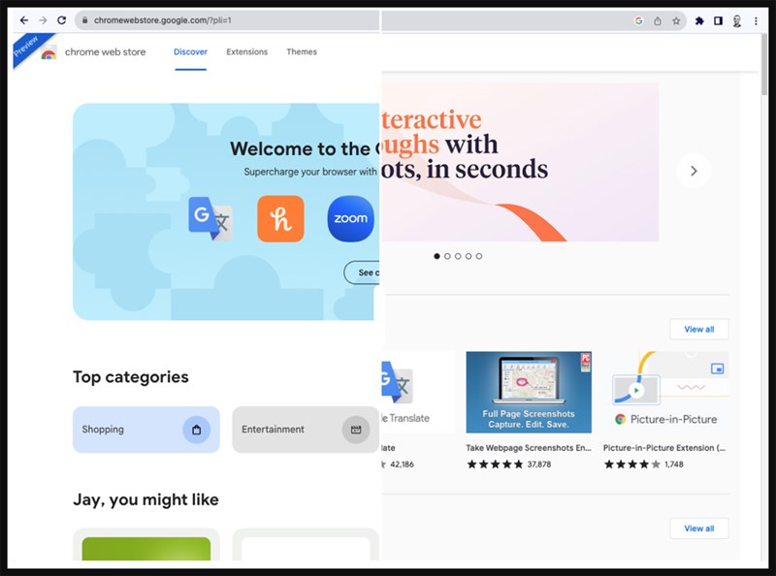
Task: Advance the carousel with the next arrow
Action: coord(694,171)
